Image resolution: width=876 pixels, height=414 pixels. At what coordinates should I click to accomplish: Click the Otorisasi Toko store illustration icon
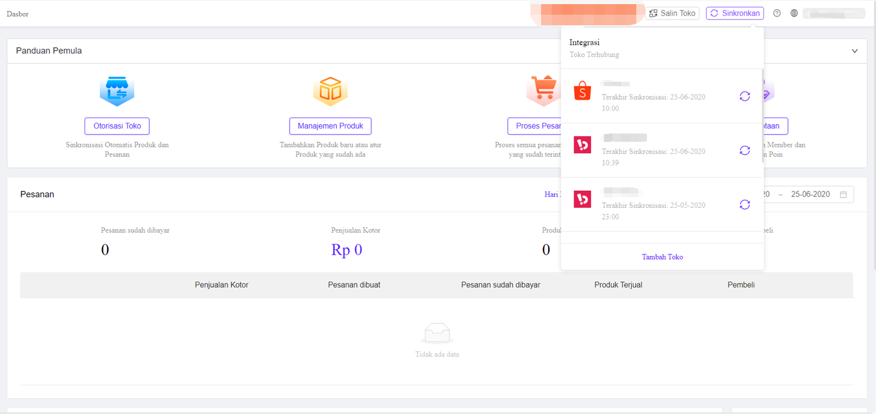click(x=117, y=91)
